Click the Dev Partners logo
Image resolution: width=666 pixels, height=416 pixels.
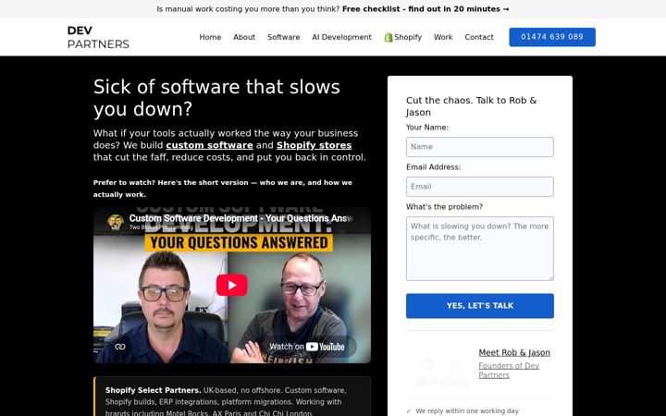[x=98, y=37]
